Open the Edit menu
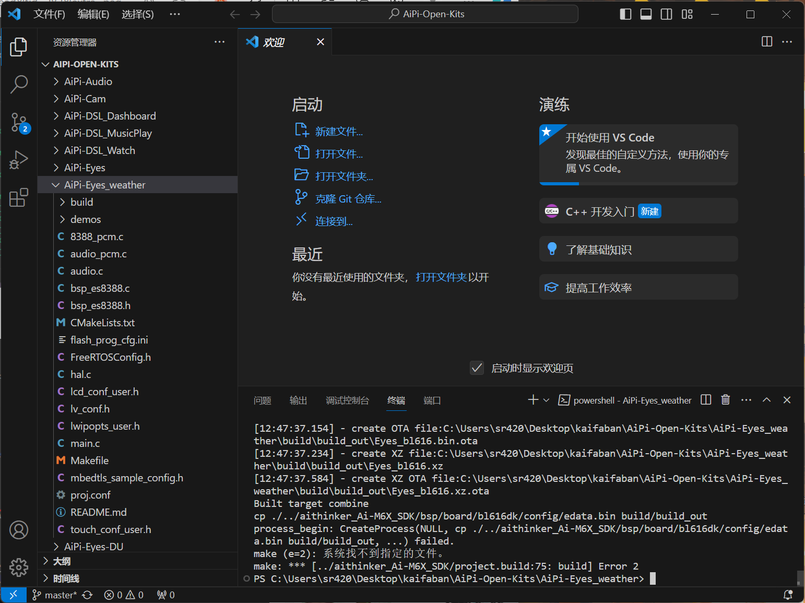Screen dimensions: 805x603 coord(93,14)
